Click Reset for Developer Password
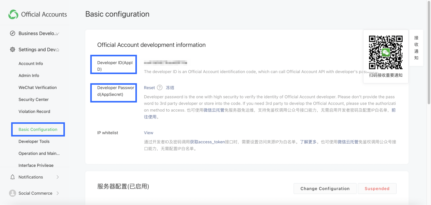The image size is (431, 205). (149, 88)
